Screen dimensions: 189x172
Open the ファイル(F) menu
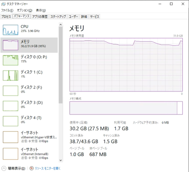[x=7, y=10]
